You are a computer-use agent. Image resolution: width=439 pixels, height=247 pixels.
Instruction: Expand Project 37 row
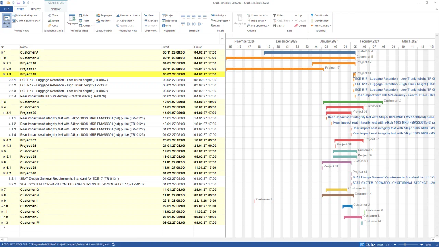point(4,140)
